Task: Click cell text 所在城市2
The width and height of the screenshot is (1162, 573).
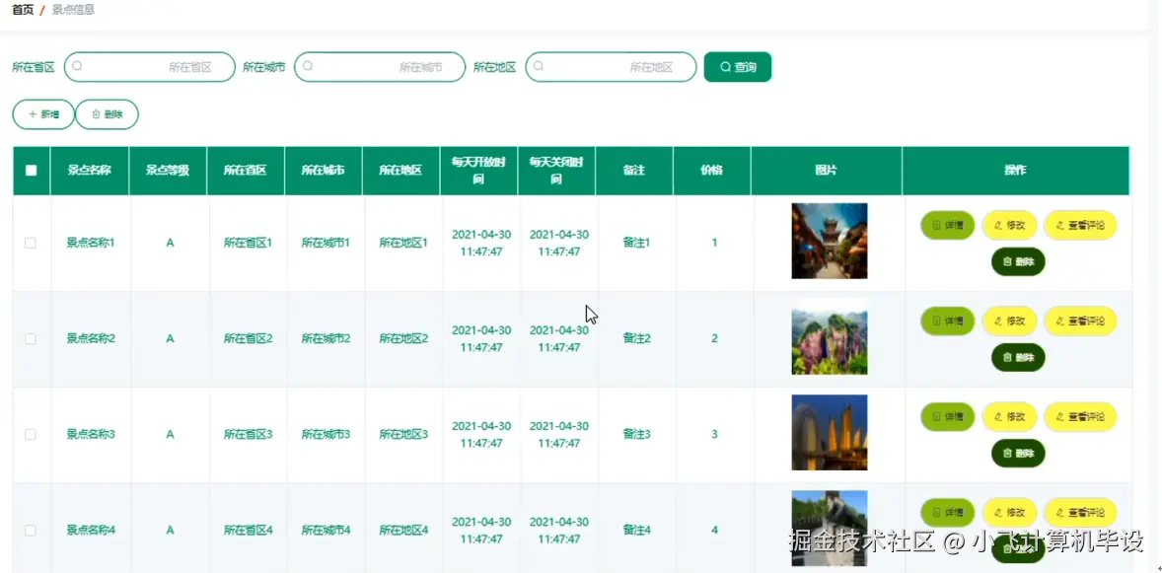Action: pyautogui.click(x=327, y=338)
